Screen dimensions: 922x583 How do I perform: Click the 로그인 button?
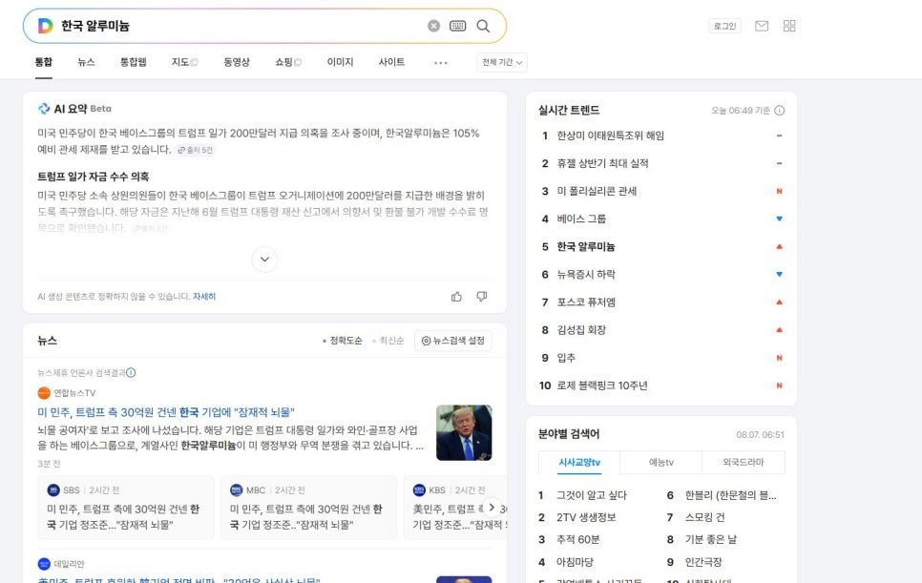[x=724, y=26]
